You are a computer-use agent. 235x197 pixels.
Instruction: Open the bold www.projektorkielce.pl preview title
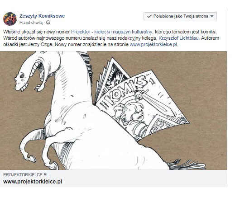[x=33, y=182]
